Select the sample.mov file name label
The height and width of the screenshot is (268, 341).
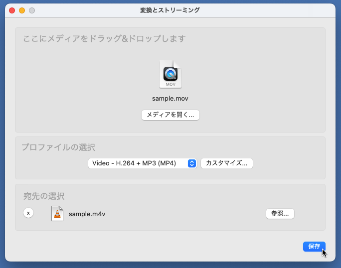[170, 99]
